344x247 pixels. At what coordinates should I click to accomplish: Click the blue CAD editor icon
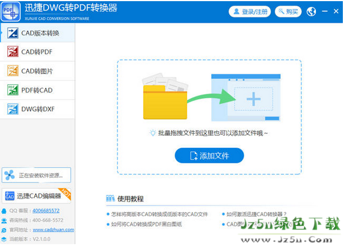pyautogui.click(x=10, y=196)
